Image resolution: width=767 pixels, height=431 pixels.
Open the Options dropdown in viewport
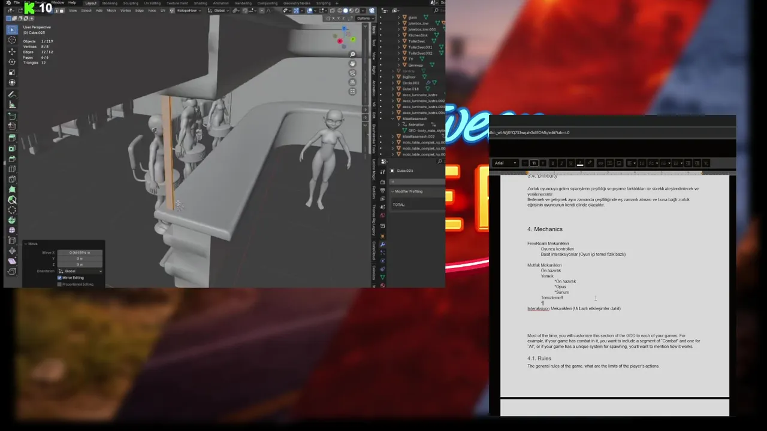tap(364, 18)
